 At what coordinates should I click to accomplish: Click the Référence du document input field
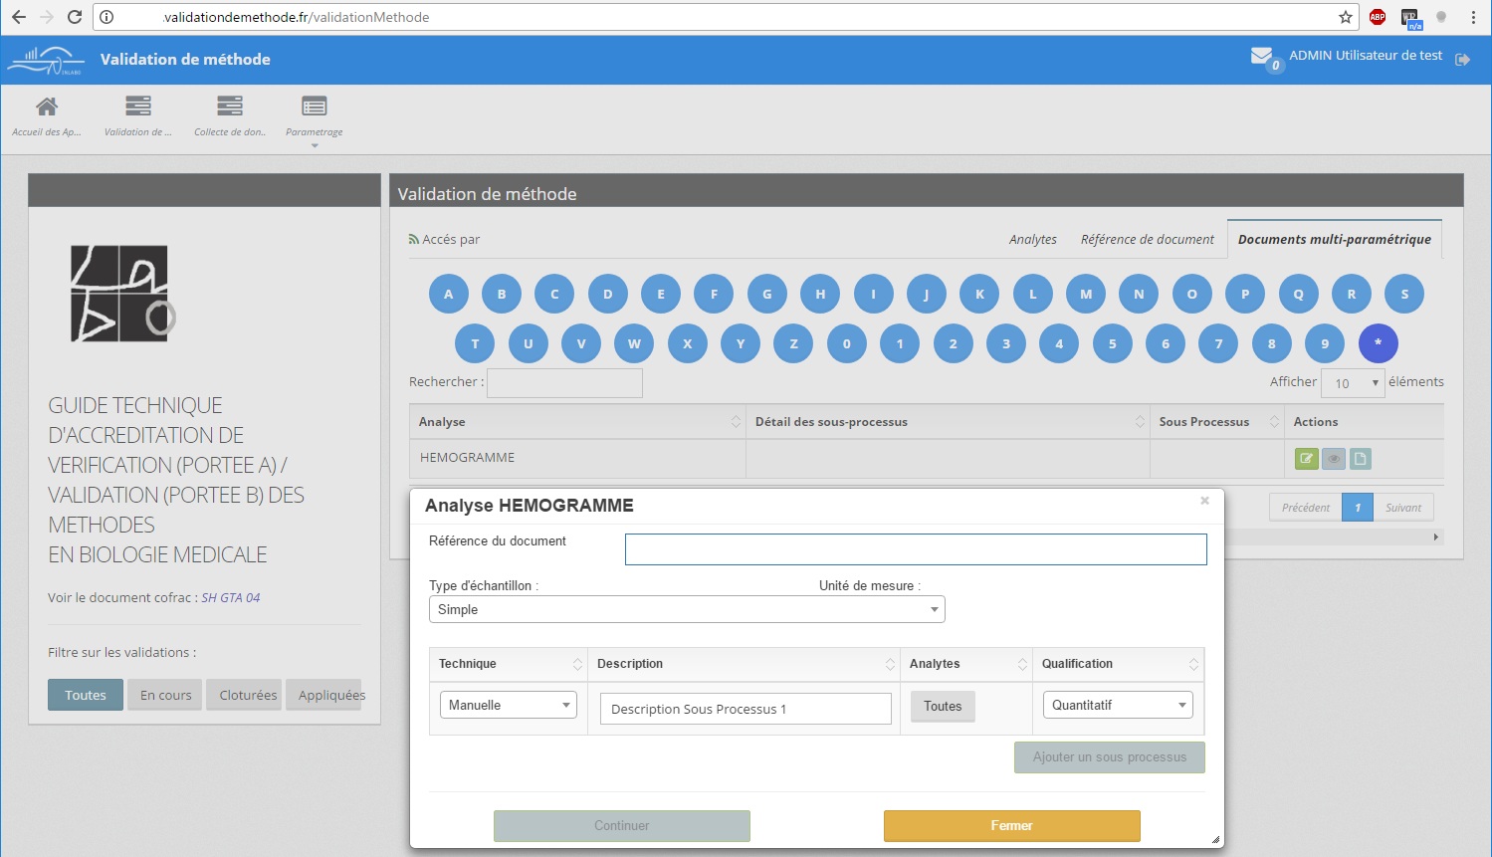pyautogui.click(x=915, y=549)
